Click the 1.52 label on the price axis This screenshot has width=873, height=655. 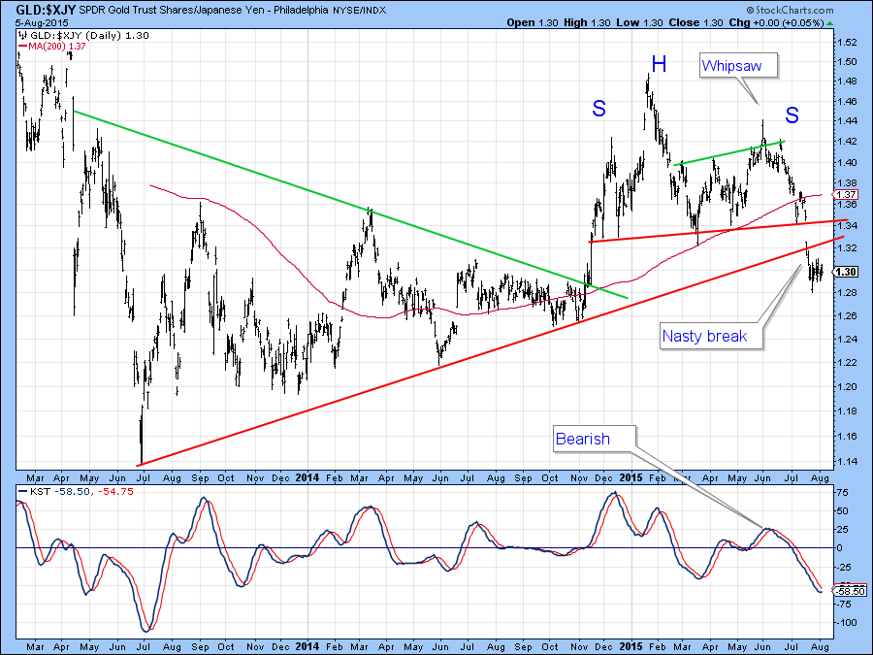click(847, 43)
